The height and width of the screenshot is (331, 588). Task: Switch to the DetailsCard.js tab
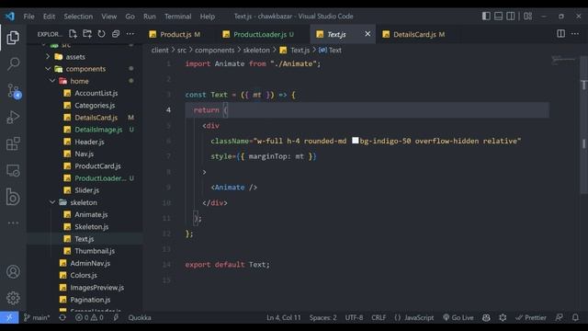(413, 35)
